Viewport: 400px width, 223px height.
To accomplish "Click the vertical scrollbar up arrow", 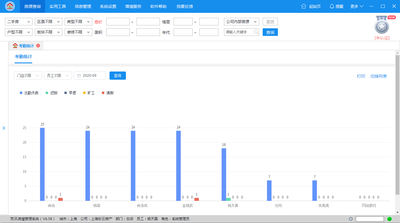I will (x=397, y=53).
